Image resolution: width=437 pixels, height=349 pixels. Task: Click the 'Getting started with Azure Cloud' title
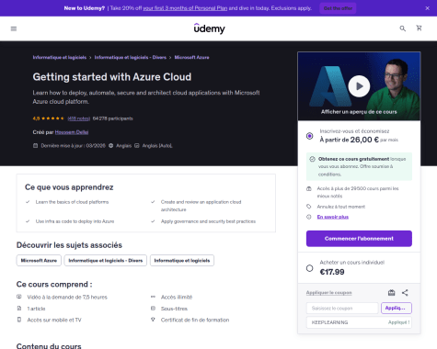pyautogui.click(x=112, y=77)
